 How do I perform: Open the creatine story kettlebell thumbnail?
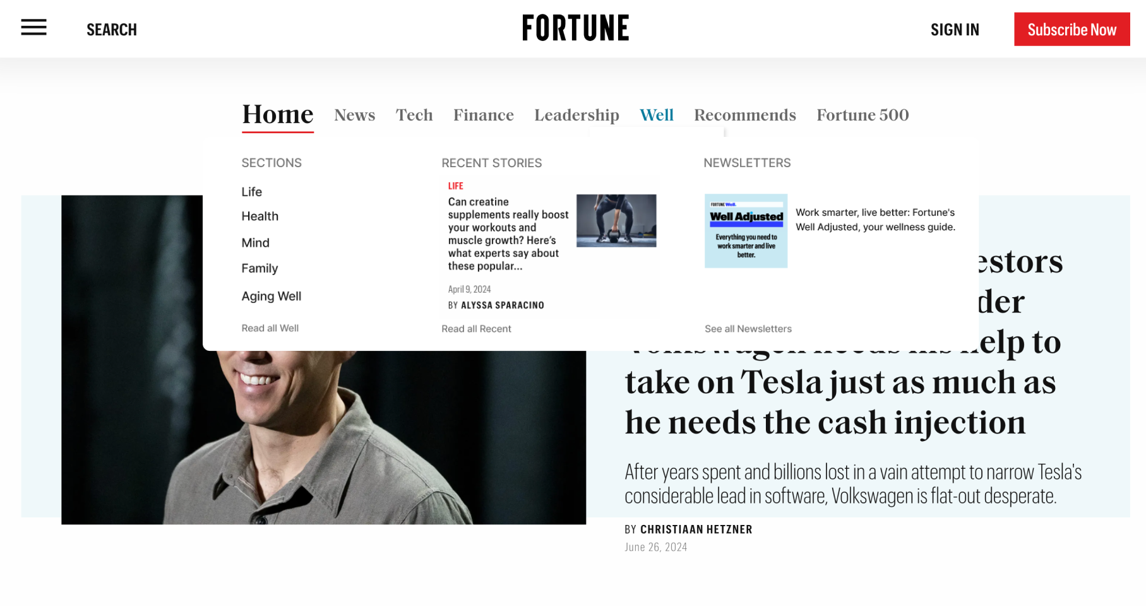616,220
